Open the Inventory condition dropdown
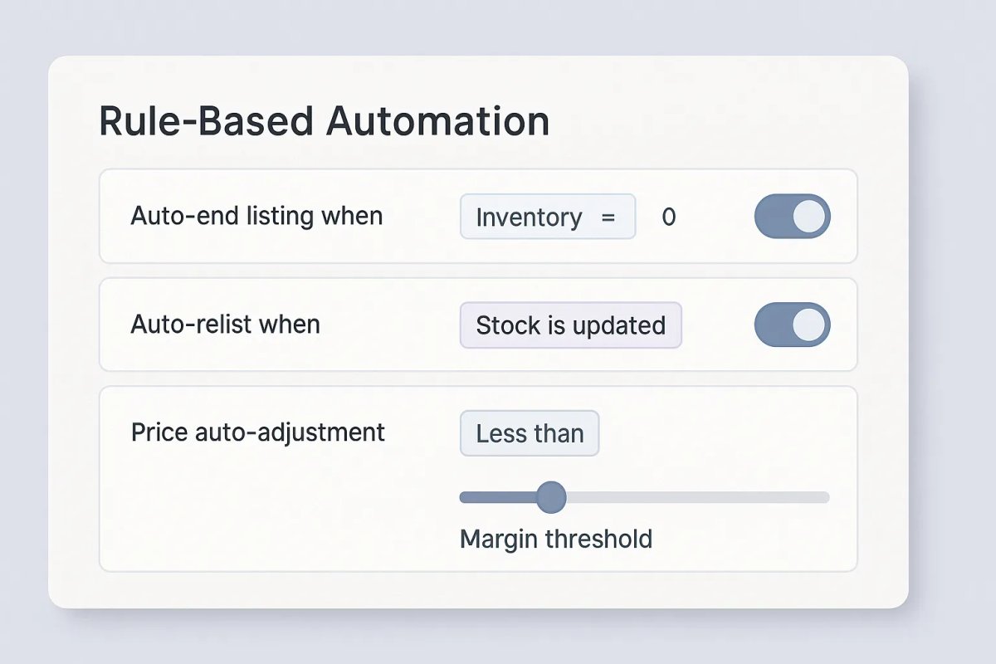Screen dimensions: 996x664 click(x=548, y=217)
